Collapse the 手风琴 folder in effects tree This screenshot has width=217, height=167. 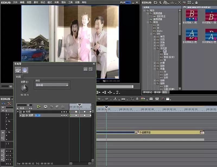point(155,48)
